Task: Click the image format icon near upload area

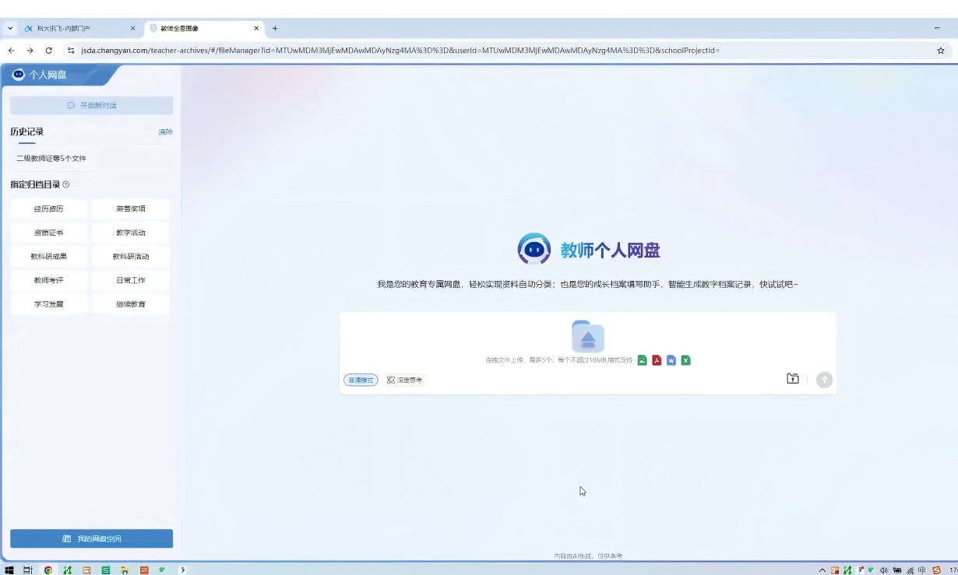Action: (642, 360)
